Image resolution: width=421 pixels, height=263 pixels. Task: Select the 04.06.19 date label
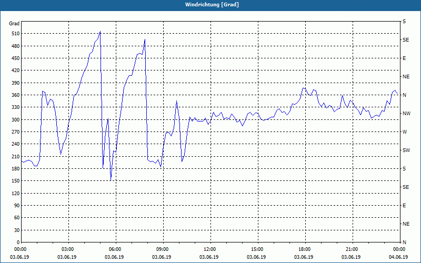[398, 257]
